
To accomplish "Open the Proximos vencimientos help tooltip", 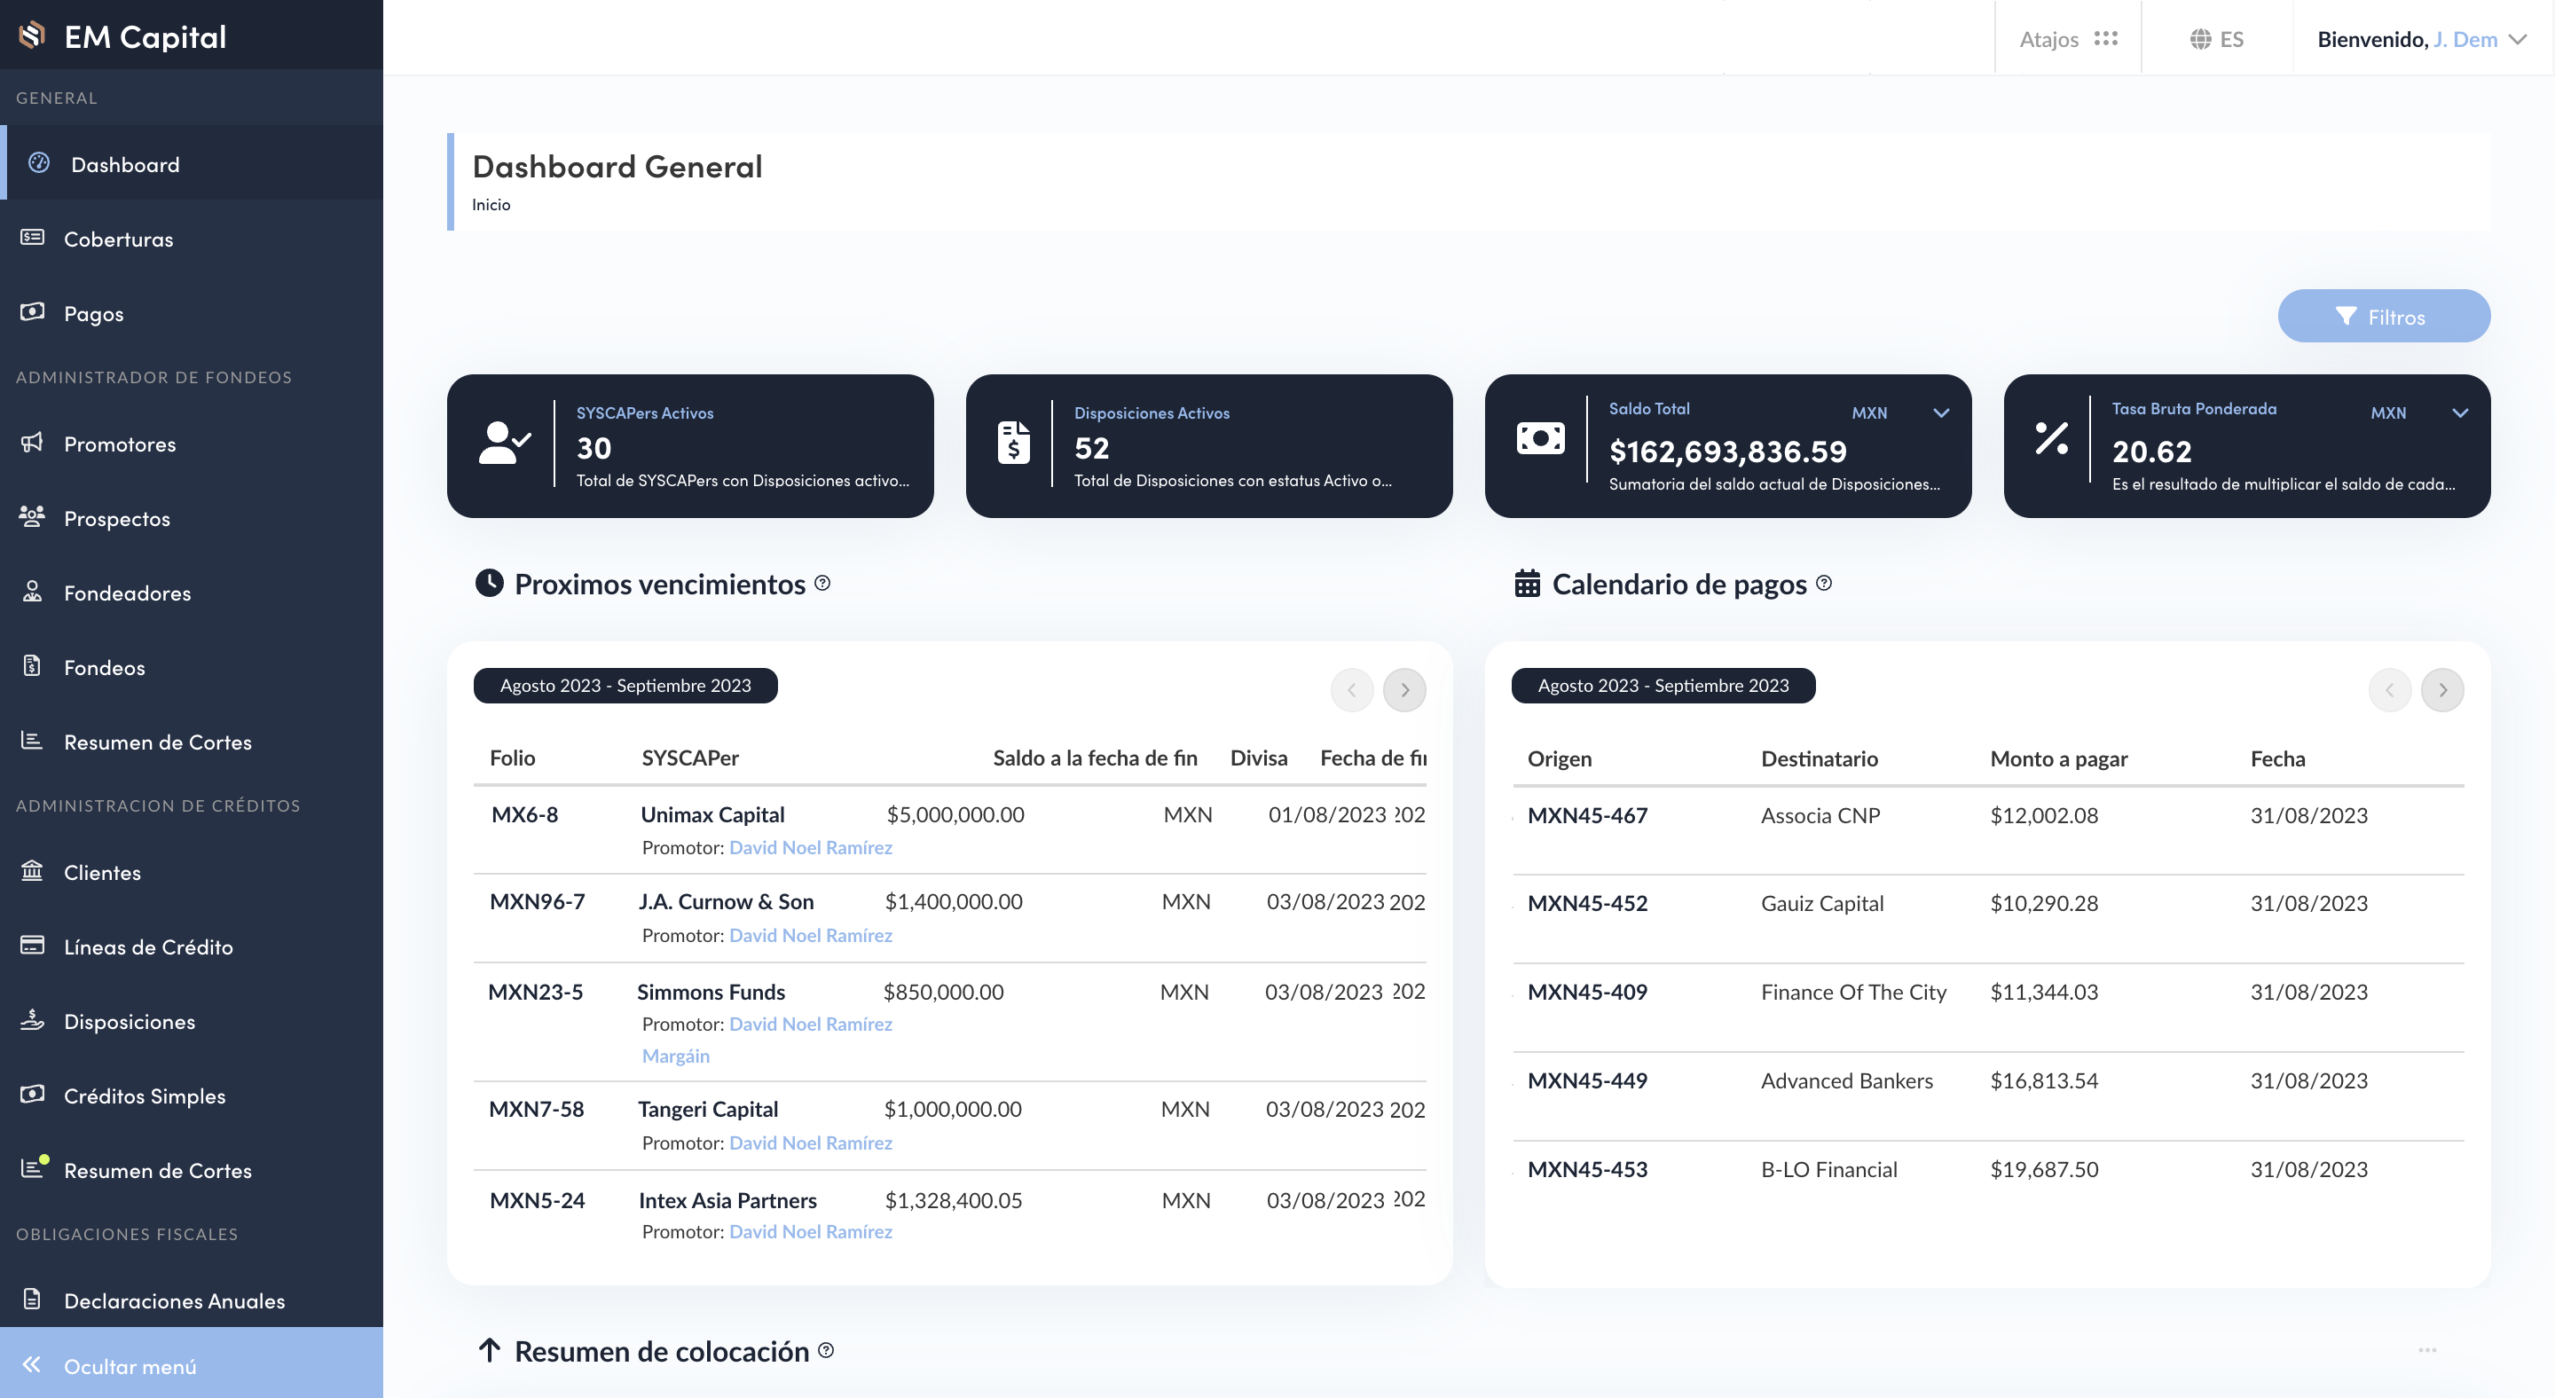I will [x=822, y=584].
